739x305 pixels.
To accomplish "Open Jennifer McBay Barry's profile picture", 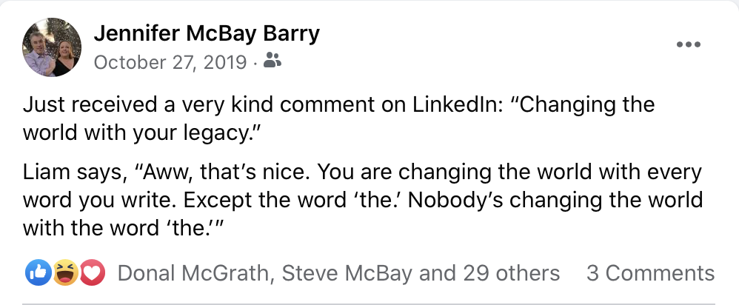I will tap(53, 47).
